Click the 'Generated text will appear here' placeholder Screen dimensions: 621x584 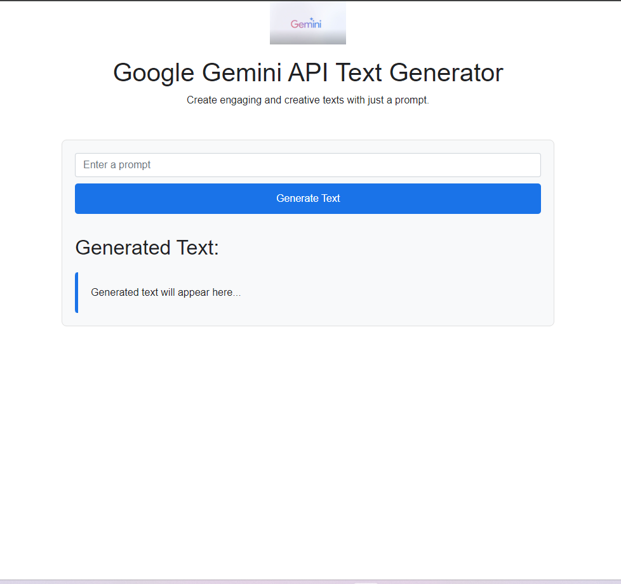pos(165,292)
